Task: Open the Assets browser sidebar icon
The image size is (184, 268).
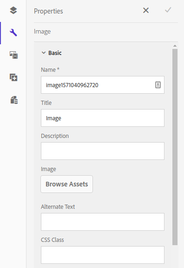Action: tap(13, 55)
